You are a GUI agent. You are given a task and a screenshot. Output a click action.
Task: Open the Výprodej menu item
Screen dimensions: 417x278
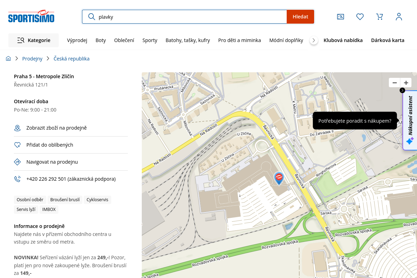pyautogui.click(x=77, y=40)
